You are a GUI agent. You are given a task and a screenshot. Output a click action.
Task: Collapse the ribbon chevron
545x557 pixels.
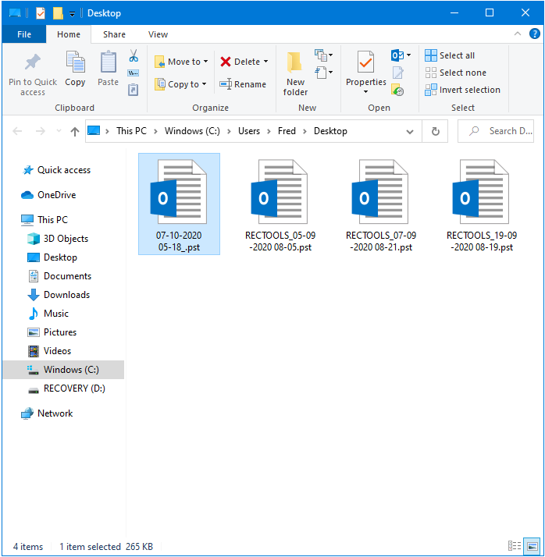(x=517, y=34)
